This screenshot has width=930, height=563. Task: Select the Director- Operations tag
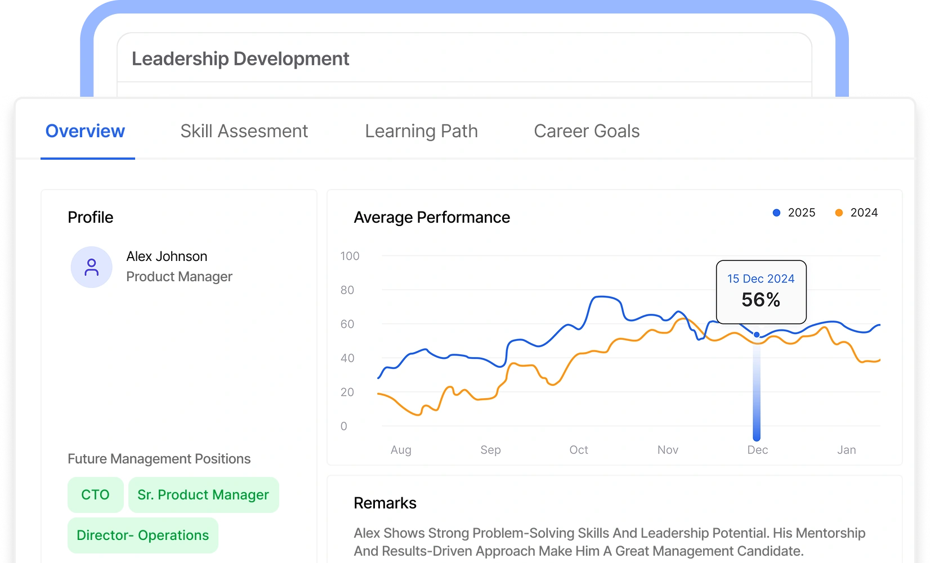[142, 535]
